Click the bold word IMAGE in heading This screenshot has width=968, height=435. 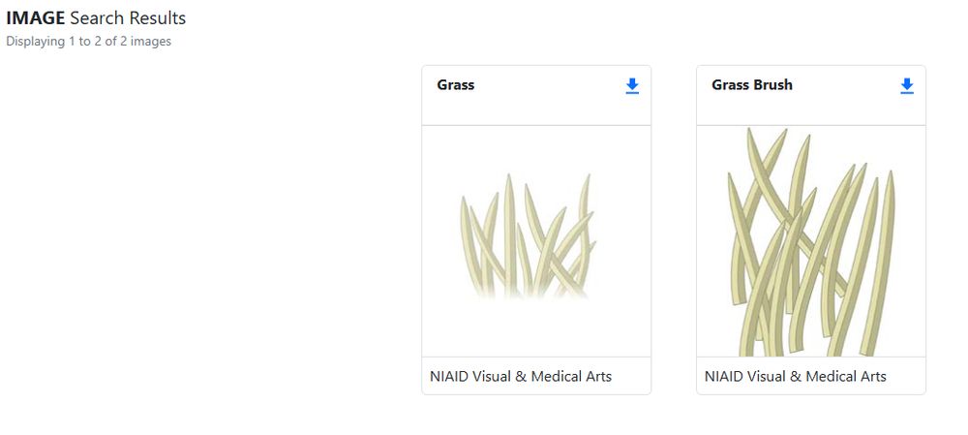tap(35, 18)
